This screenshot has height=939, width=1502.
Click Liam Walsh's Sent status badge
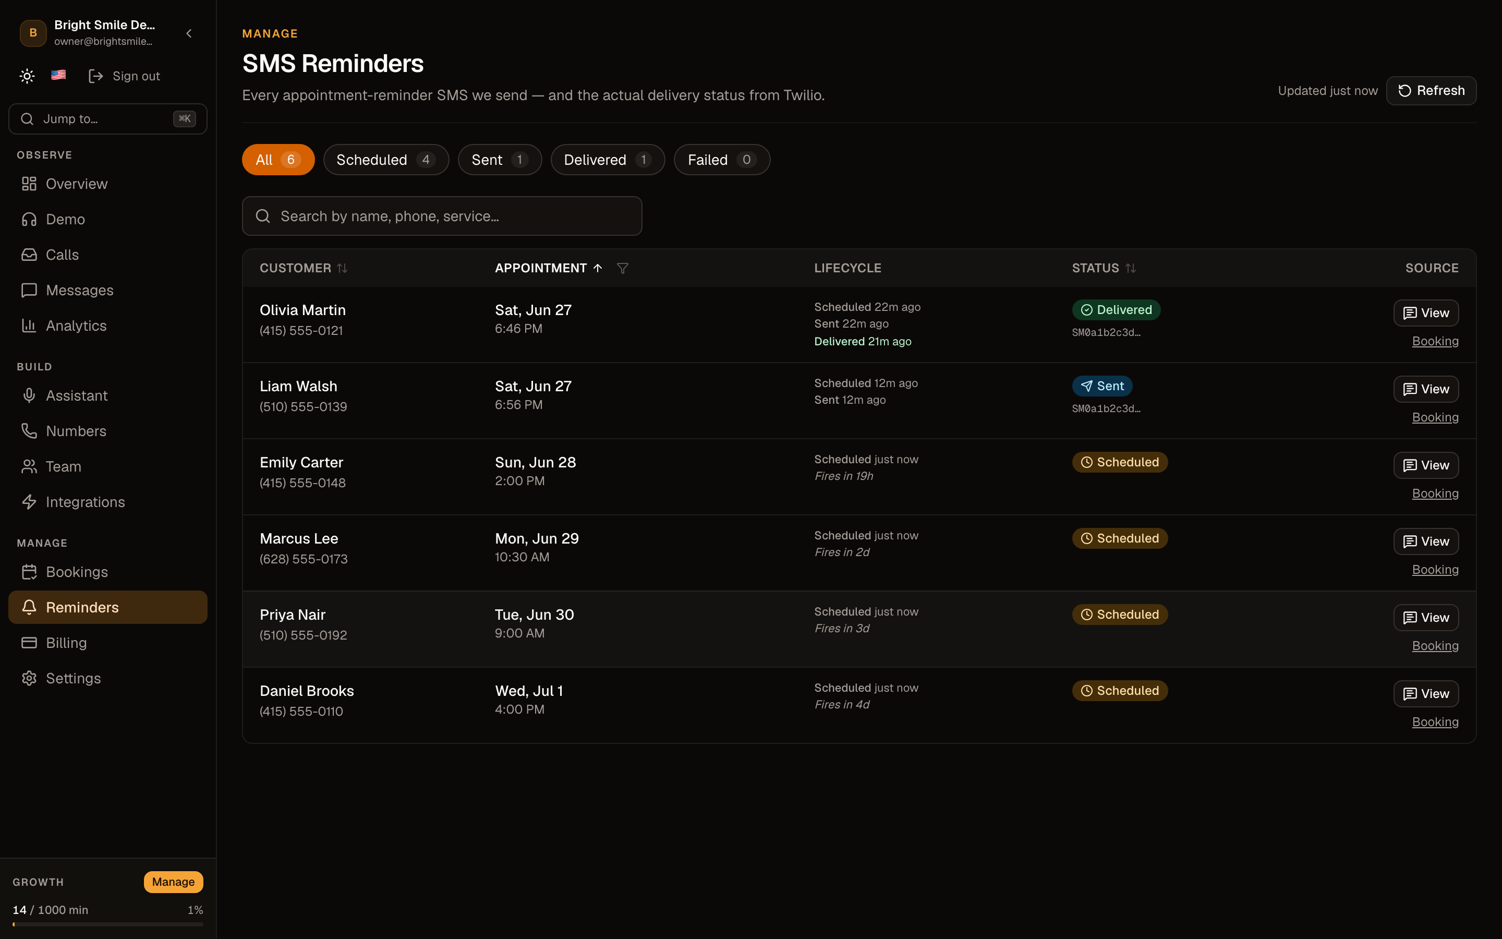(x=1101, y=386)
